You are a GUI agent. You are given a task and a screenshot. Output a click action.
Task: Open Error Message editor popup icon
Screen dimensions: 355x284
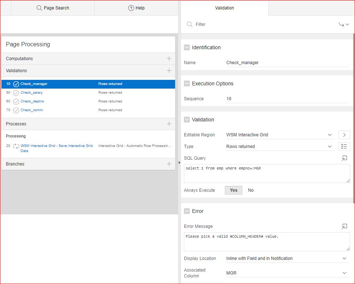[344, 226]
